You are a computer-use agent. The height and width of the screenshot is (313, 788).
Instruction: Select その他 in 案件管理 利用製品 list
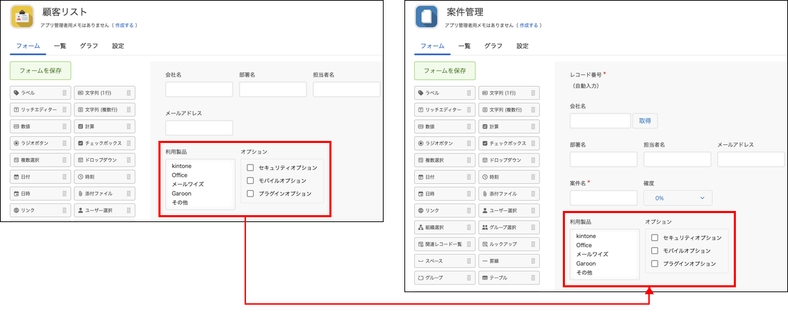(x=584, y=272)
